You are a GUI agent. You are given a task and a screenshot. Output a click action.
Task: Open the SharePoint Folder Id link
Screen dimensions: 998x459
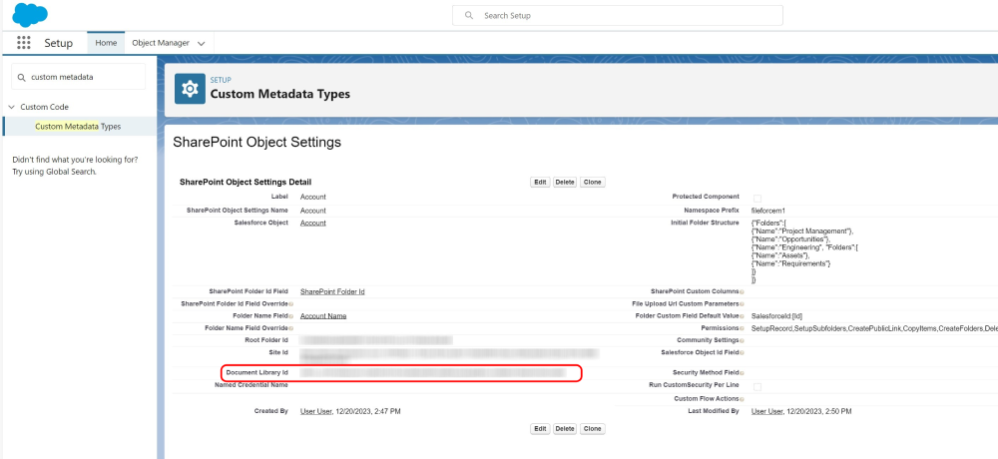tap(332, 291)
